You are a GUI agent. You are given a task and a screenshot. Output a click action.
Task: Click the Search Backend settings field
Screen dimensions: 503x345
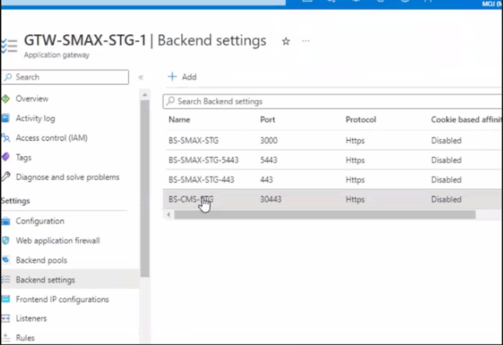point(248,101)
